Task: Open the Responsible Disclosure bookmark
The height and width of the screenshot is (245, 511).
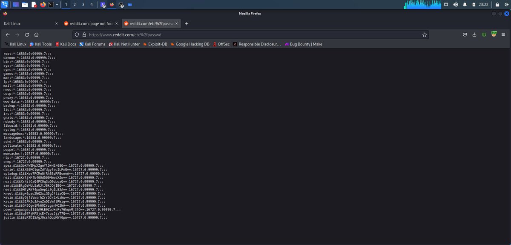Action: pos(257,44)
